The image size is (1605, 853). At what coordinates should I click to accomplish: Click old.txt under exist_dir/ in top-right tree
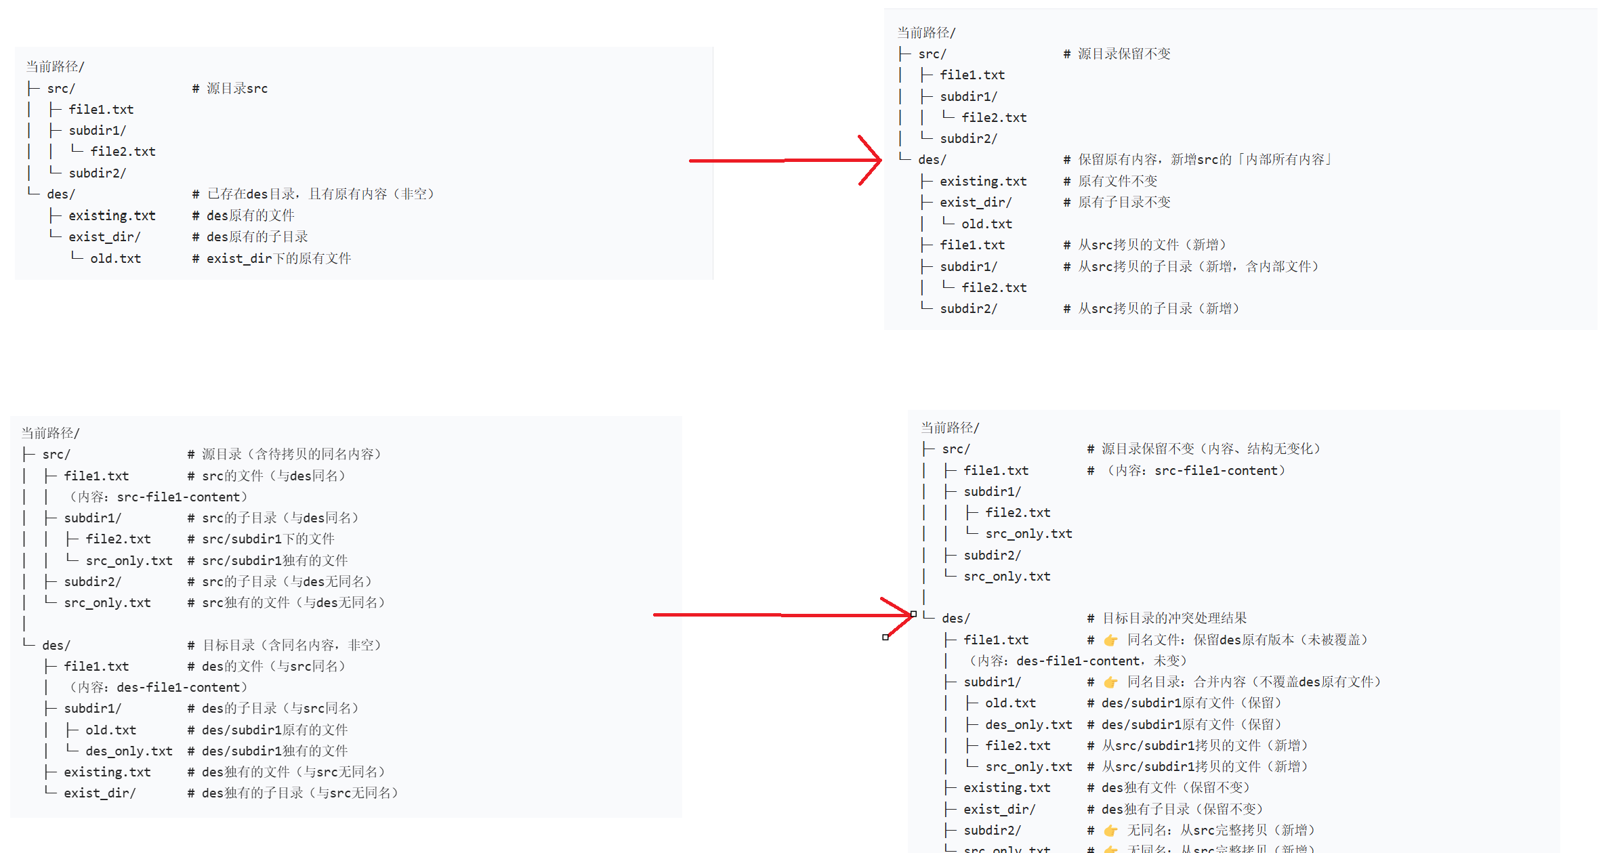pyautogui.click(x=986, y=224)
